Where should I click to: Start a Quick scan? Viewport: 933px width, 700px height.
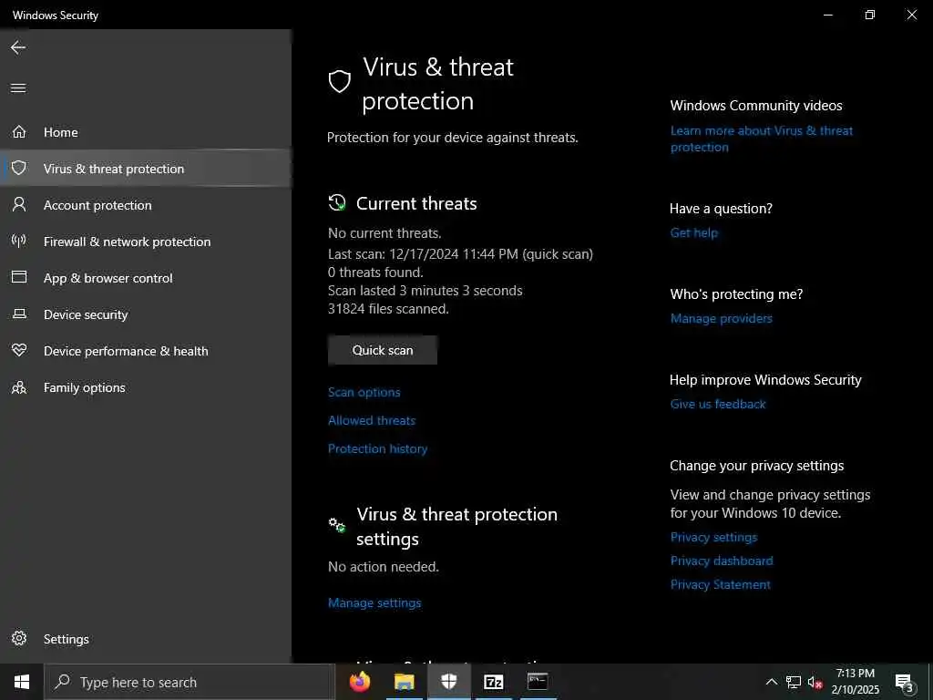point(383,350)
